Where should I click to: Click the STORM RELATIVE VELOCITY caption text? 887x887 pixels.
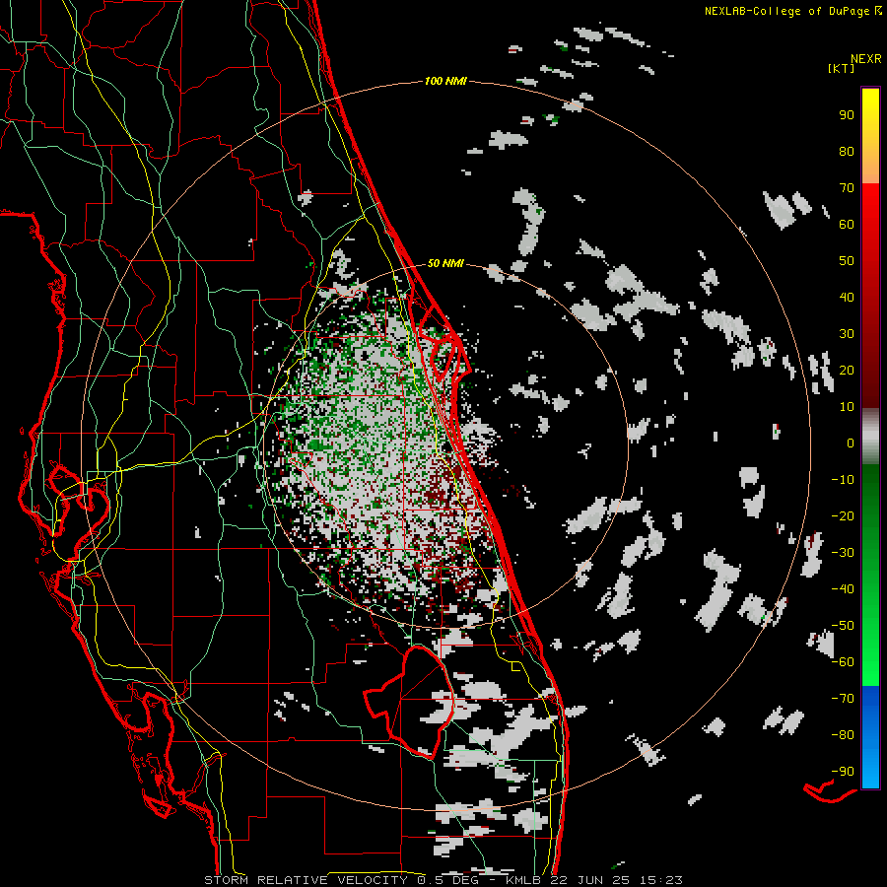[x=308, y=880]
